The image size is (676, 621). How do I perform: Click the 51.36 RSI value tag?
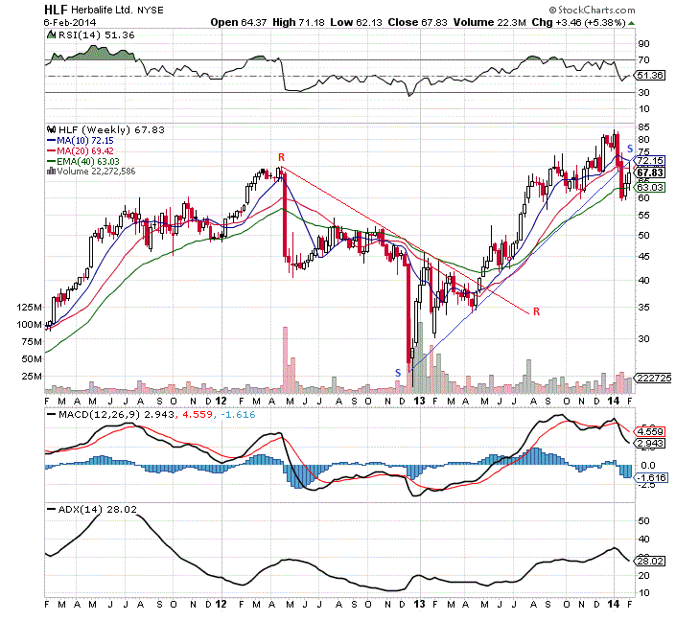650,76
